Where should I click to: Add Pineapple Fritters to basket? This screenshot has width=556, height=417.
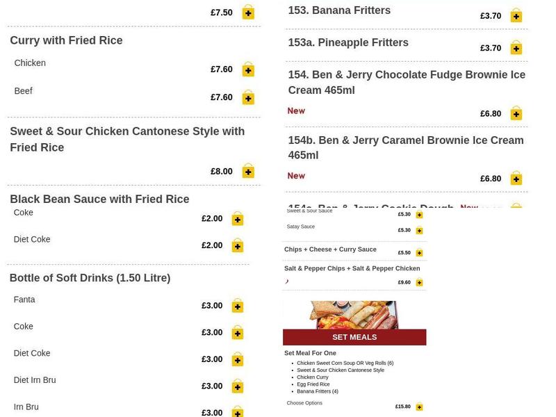click(516, 49)
